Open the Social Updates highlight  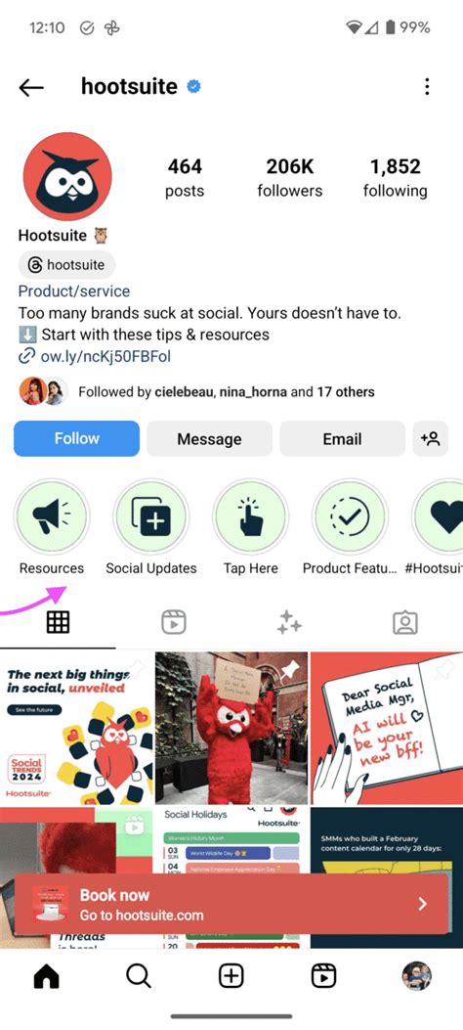tap(150, 517)
